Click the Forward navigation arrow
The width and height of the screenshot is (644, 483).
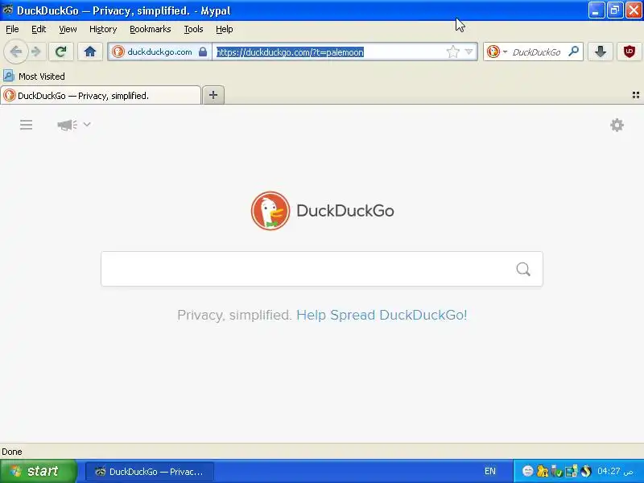tap(36, 52)
